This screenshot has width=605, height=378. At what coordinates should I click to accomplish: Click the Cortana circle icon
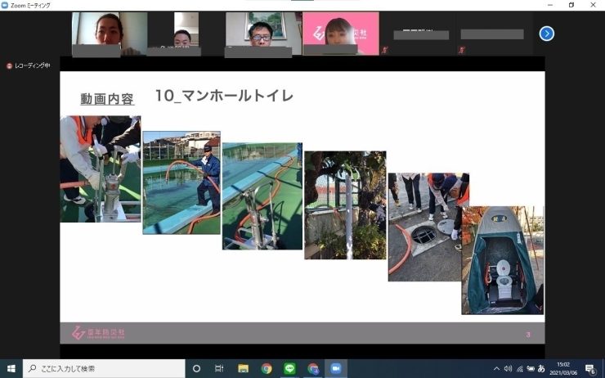pyautogui.click(x=196, y=369)
